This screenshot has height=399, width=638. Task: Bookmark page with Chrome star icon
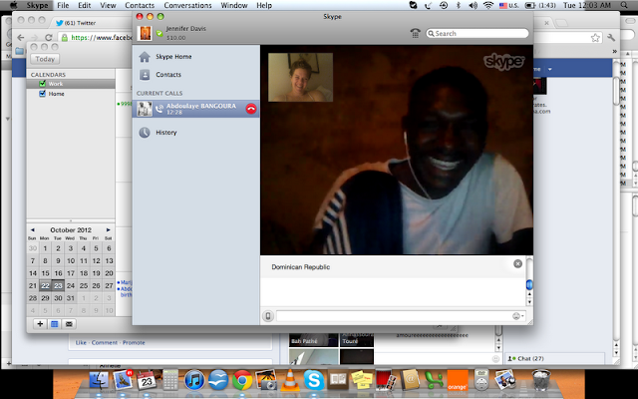[595, 38]
